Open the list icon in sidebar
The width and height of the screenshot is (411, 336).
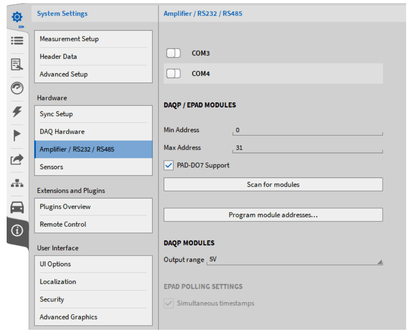(17, 41)
